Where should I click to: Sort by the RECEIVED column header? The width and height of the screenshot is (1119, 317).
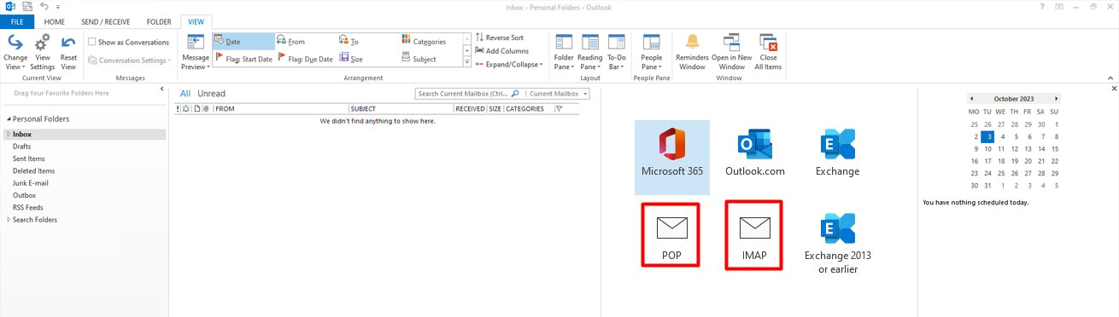point(470,109)
